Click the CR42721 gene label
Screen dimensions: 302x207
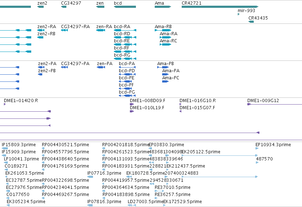coord(192,3)
